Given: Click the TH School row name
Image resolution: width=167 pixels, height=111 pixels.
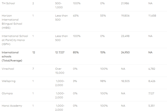Looking at the screenshot, I should (x=8, y=3).
